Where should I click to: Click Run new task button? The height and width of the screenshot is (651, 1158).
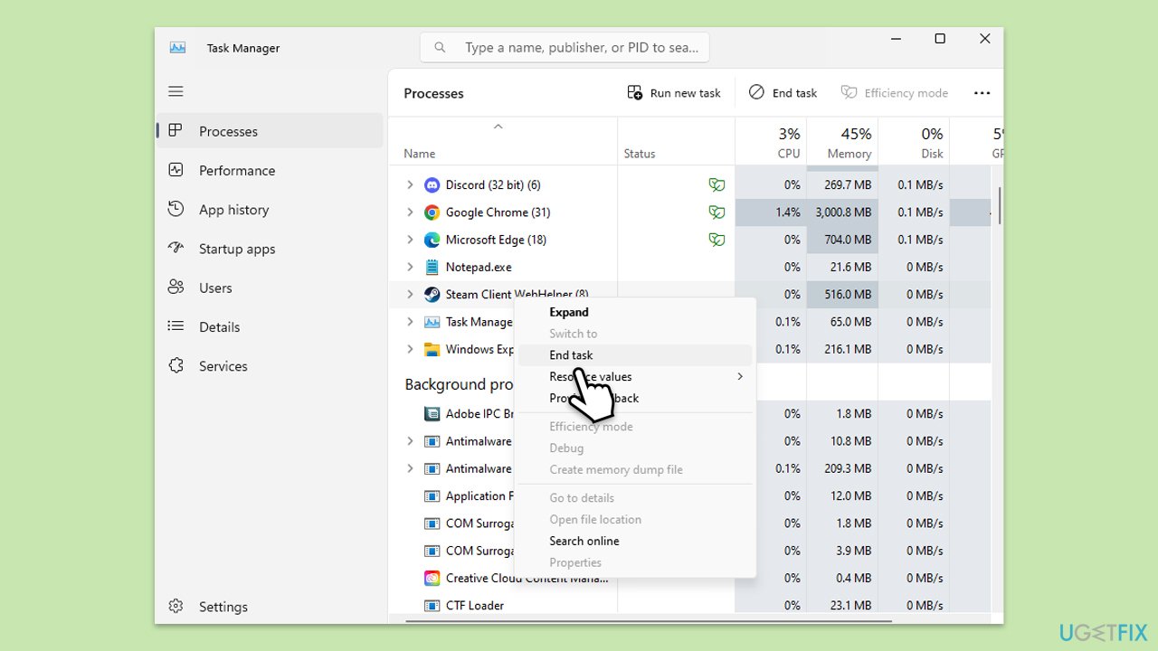(674, 93)
